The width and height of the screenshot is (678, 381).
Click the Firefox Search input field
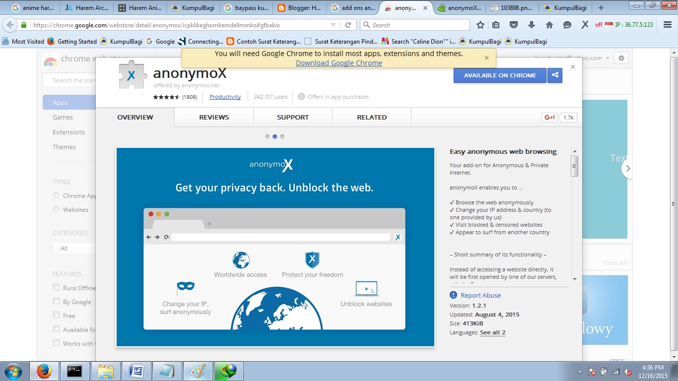pyautogui.click(x=415, y=25)
